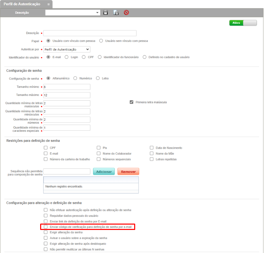Toggle the Ativo status switch
Image resolution: width=264 pixels, height=253 pixels.
(x=243, y=23)
